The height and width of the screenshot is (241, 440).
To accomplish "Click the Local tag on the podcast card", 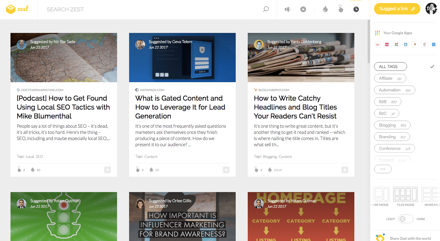I will (x=30, y=157).
